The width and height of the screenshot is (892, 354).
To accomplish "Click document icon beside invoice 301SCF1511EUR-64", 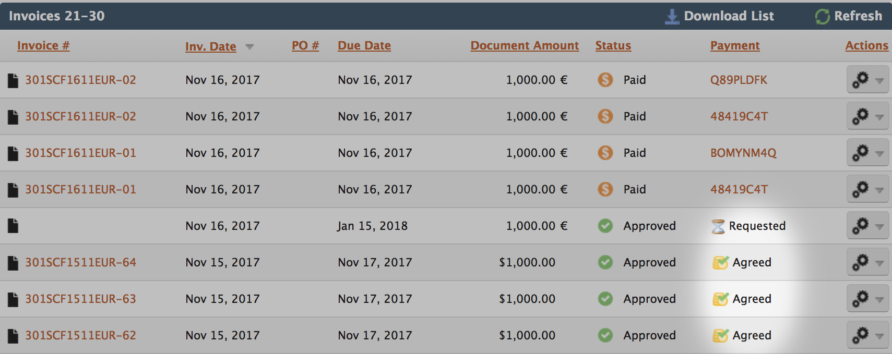I will coord(13,263).
